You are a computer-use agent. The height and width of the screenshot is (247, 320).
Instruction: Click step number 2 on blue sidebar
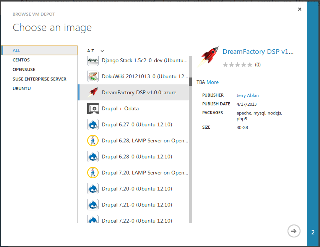313,232
